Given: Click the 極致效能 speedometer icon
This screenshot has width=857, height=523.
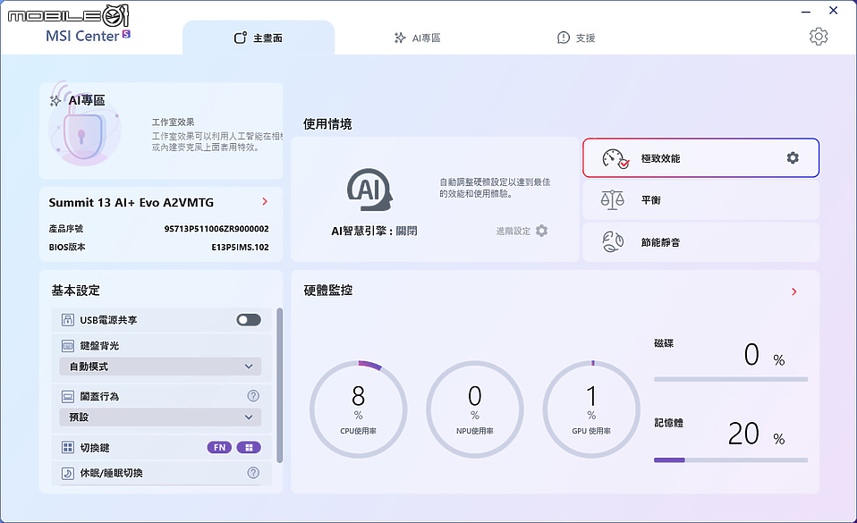Looking at the screenshot, I should 615,158.
